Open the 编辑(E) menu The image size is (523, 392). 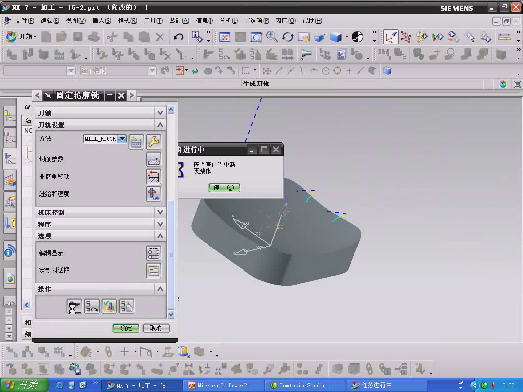pos(50,21)
